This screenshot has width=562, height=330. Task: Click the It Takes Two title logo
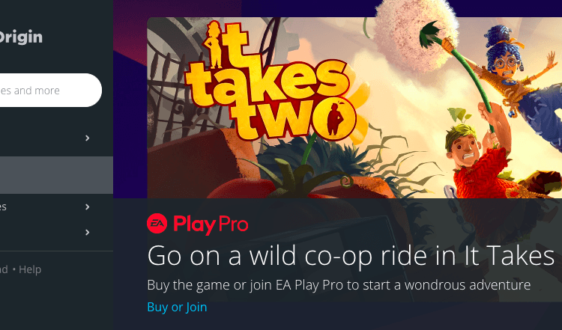click(269, 82)
